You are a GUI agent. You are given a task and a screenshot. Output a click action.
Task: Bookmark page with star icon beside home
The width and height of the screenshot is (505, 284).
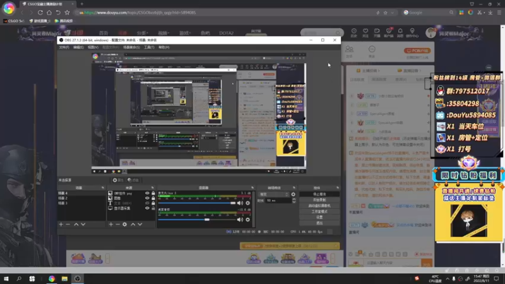(x=67, y=13)
